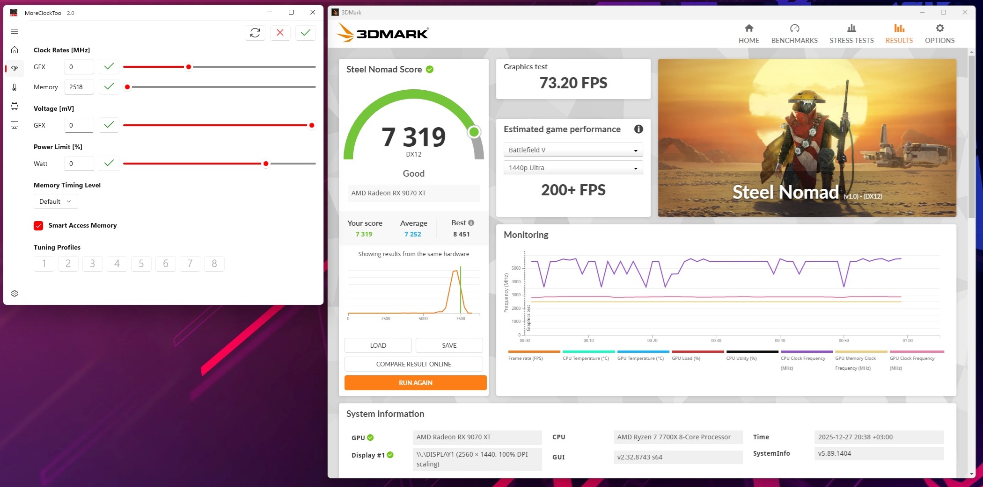Click the green check icon next to GPU
The height and width of the screenshot is (487, 983).
click(370, 437)
